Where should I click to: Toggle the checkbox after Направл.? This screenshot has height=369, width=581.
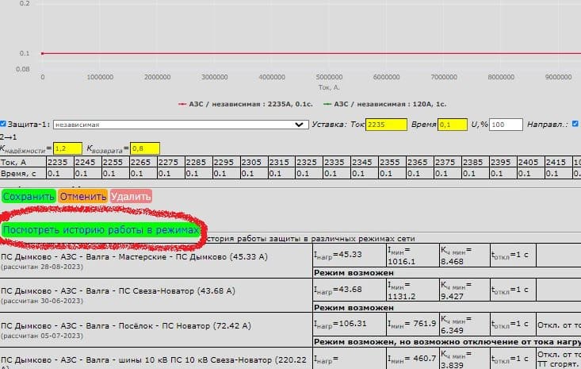[575, 125]
